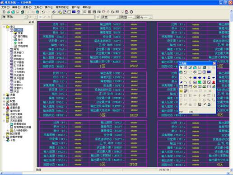
Task: Choose the filled rectangle tool in the toolbox
Action: coord(195,78)
